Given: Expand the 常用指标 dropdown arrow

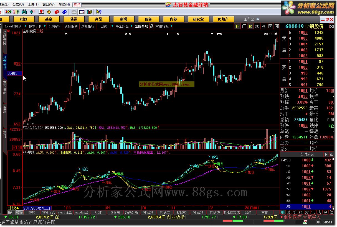Looking at the screenshot, I should click(x=171, y=26).
